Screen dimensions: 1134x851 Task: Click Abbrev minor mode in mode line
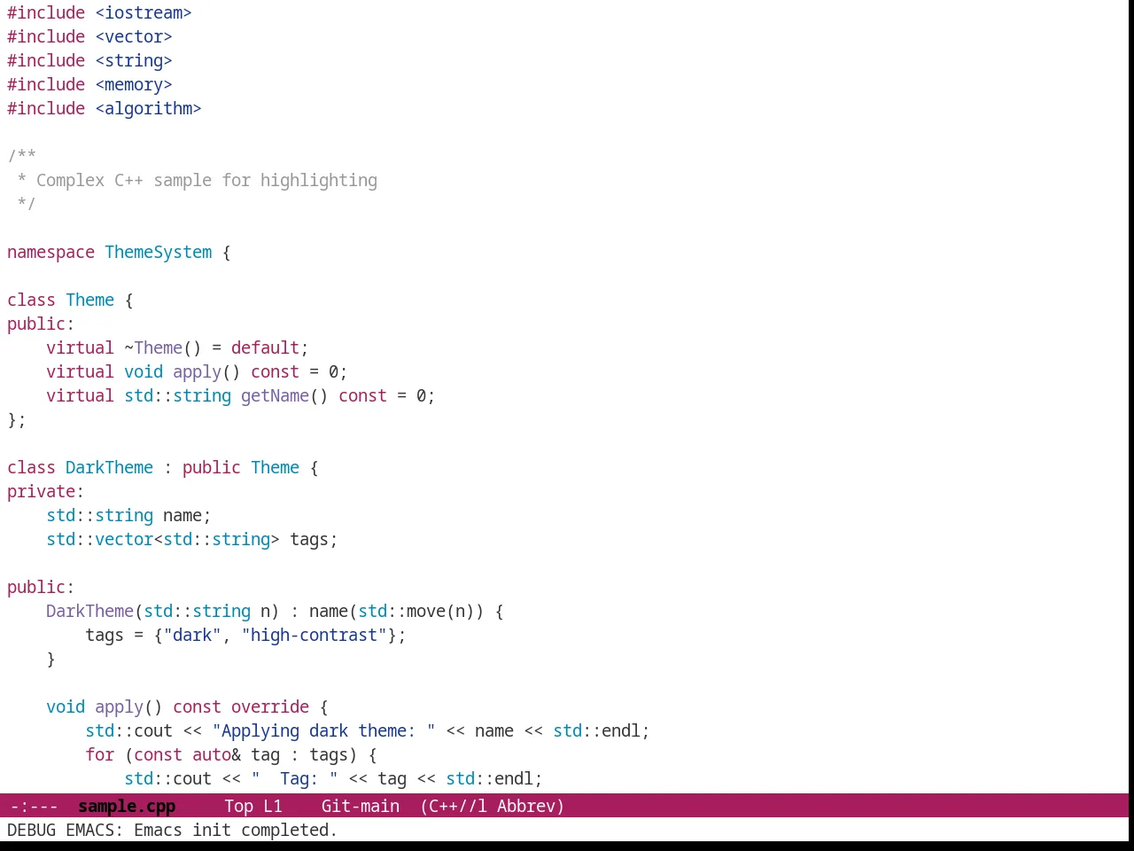coord(531,806)
